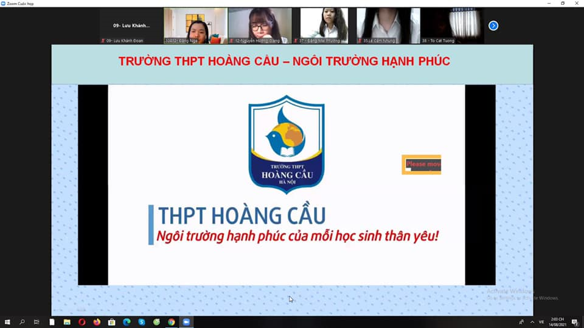Open Firefox from the taskbar
584x328 pixels.
click(97, 321)
